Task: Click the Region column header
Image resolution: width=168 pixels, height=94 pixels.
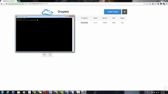Action: pyautogui.click(x=122, y=18)
